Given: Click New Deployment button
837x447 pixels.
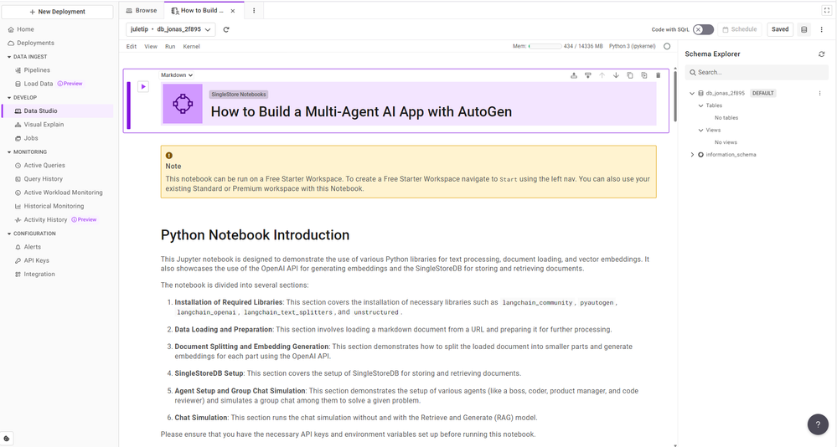Looking at the screenshot, I should (x=57, y=12).
